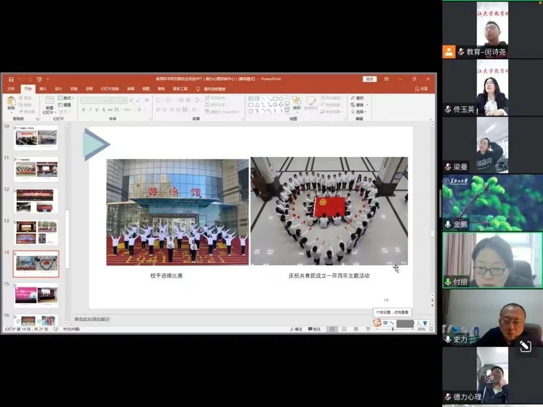
Task: Expand the shapes gallery more arrow
Action: click(287, 111)
